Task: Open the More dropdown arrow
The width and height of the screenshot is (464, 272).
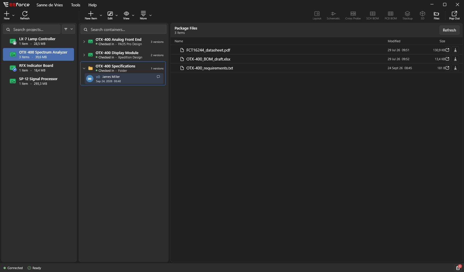Action: [151, 15]
